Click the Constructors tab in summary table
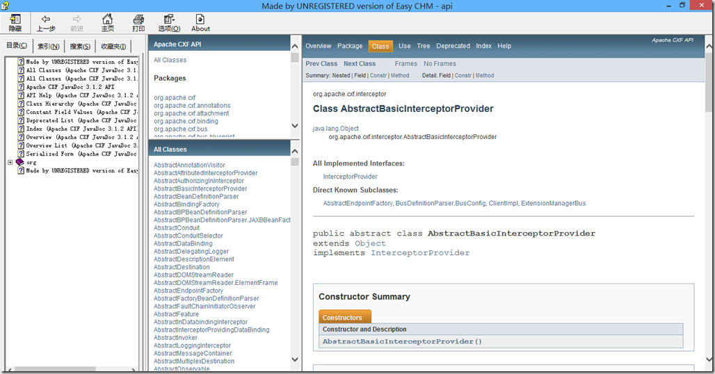The width and height of the screenshot is (715, 374). [345, 317]
